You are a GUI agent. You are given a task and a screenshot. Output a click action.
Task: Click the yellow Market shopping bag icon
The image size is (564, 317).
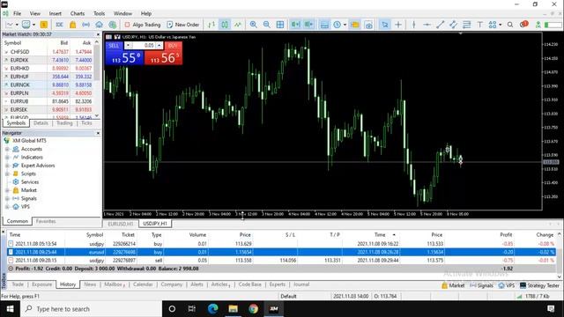click(72, 25)
